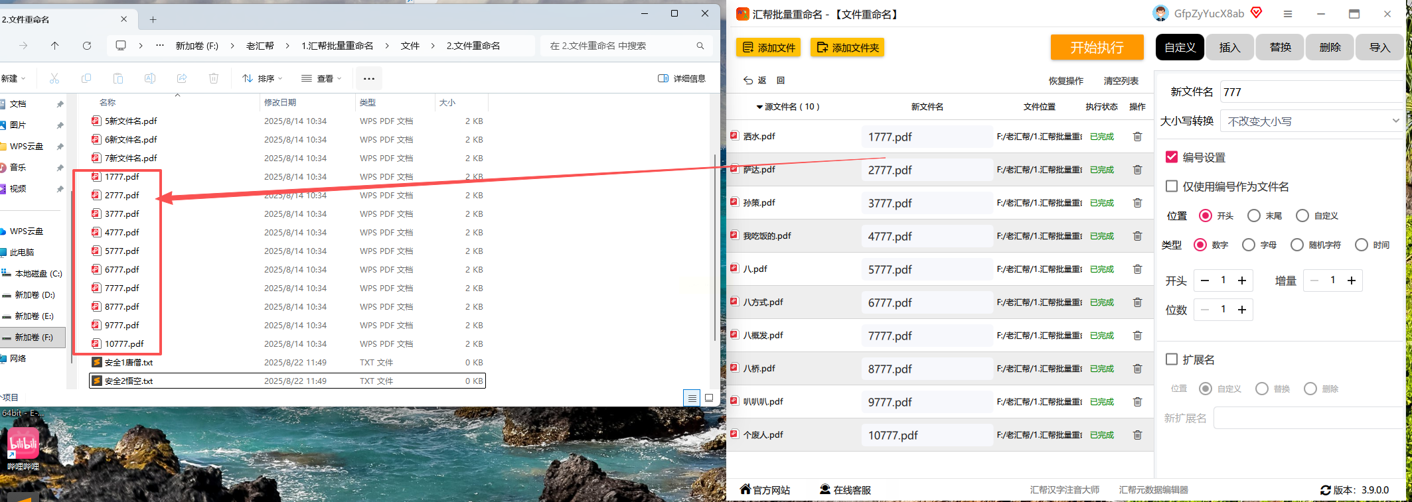Switch Explorer to large thumbnails view icon
Image resolution: width=1412 pixels, height=502 pixels.
click(709, 398)
